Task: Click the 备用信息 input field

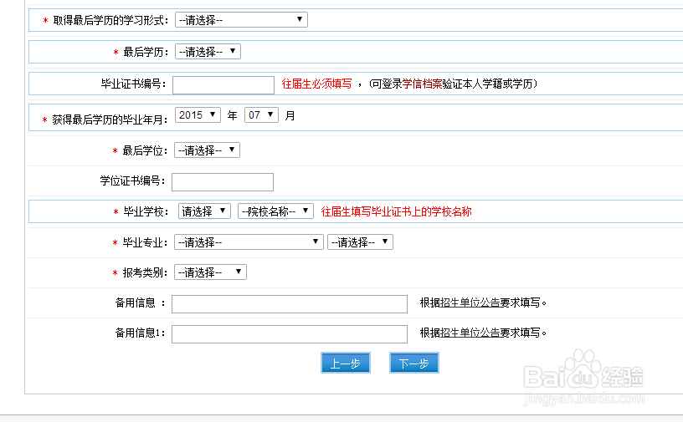Action: click(x=289, y=303)
